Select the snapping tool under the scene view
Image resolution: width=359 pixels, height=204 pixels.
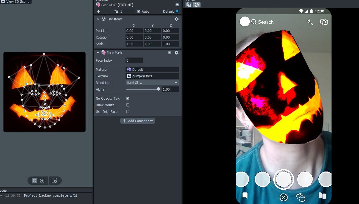[34, 181]
